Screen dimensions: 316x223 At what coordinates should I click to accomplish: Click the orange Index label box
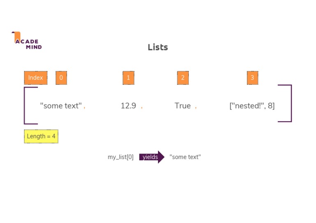36,78
